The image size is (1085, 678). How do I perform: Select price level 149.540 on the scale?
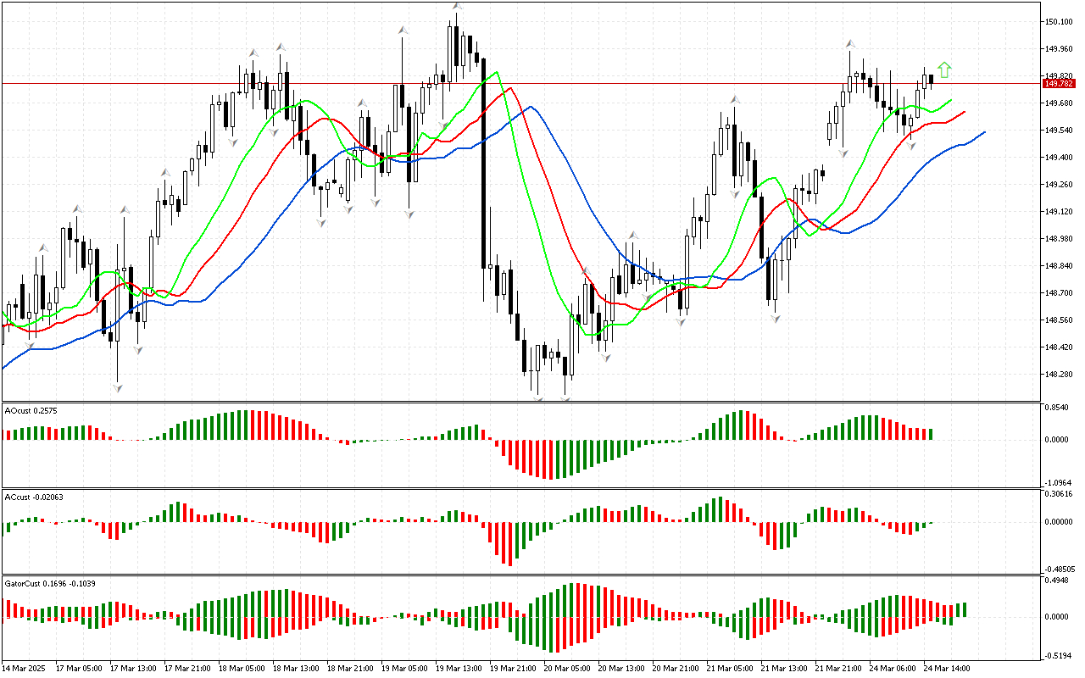(1060, 130)
